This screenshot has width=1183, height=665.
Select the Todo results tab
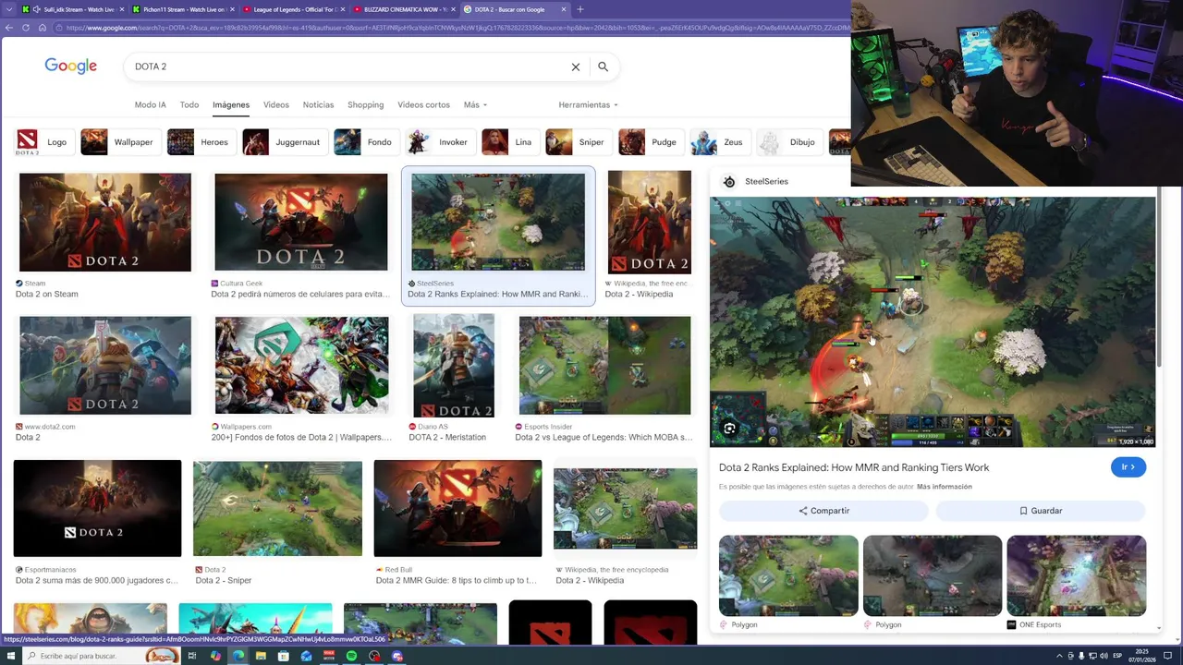tap(189, 104)
